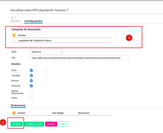This screenshot has width=163, height=133.
Task: Click the blue tag icon above the tabs
Action: [x=12, y=18]
